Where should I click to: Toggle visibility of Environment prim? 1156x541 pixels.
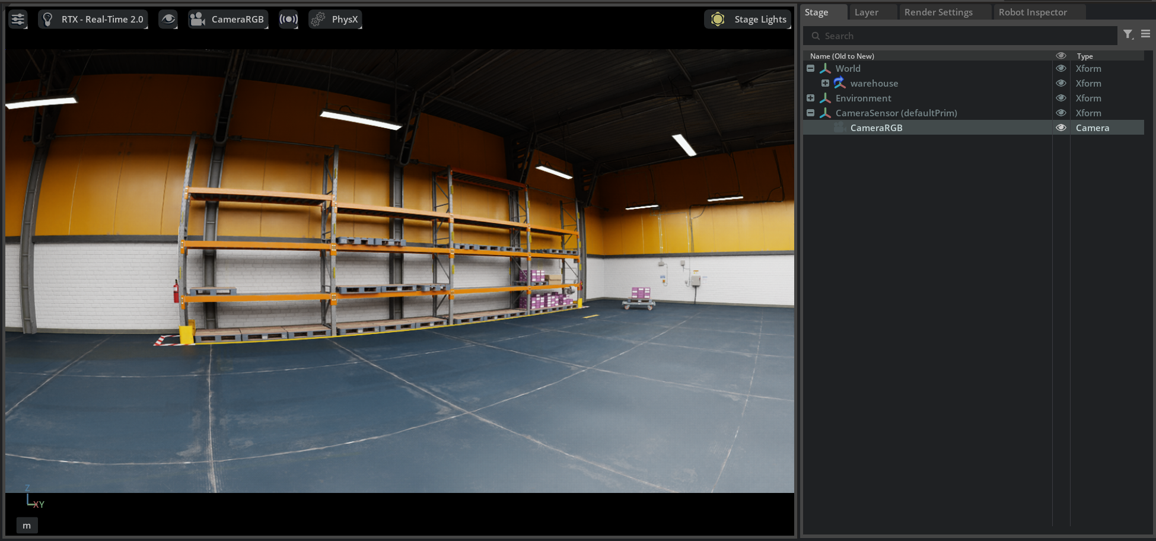tap(1061, 98)
